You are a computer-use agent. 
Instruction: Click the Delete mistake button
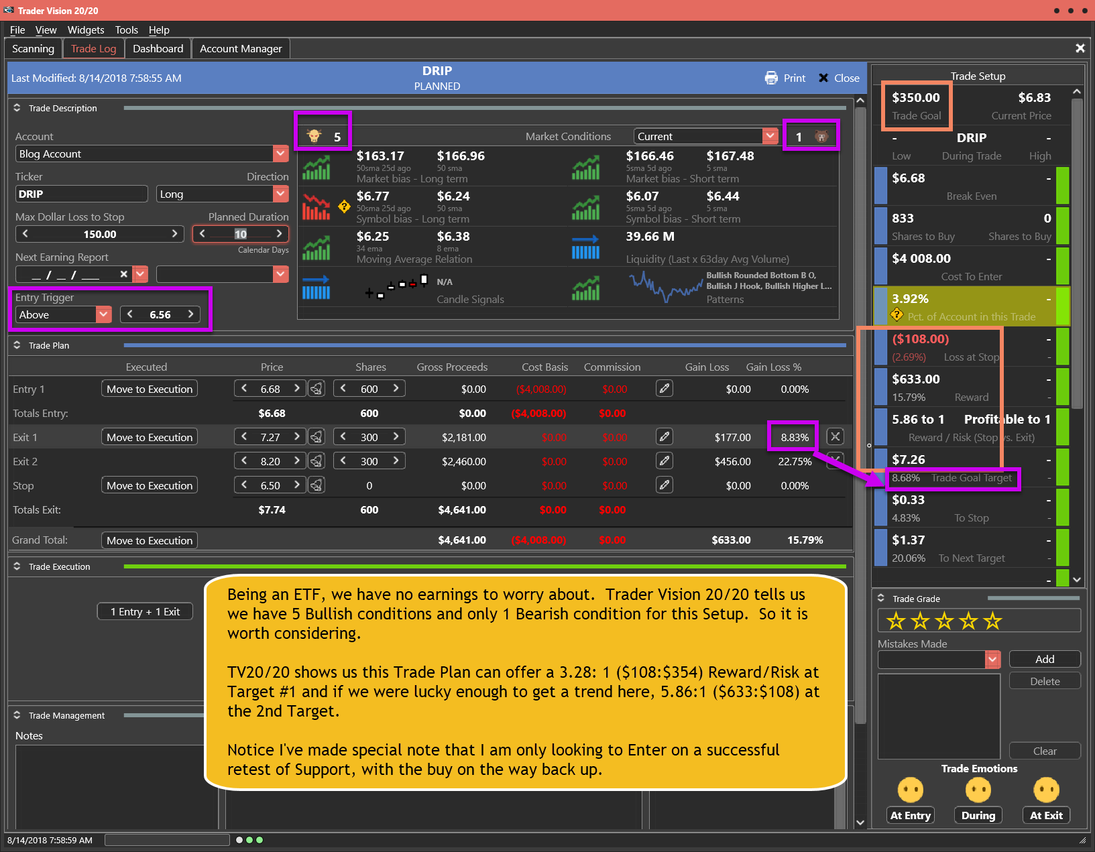[x=1045, y=681]
